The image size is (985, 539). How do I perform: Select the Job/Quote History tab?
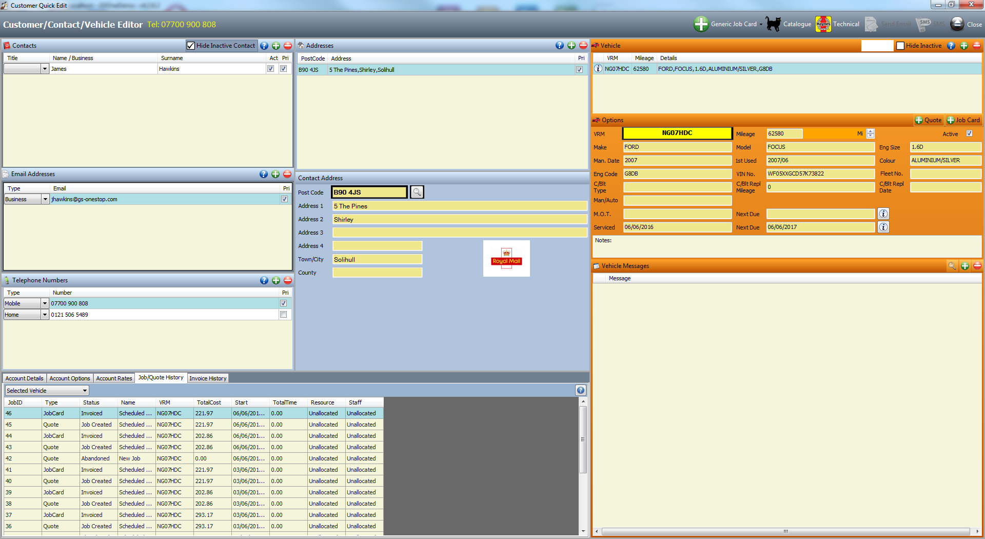161,377
